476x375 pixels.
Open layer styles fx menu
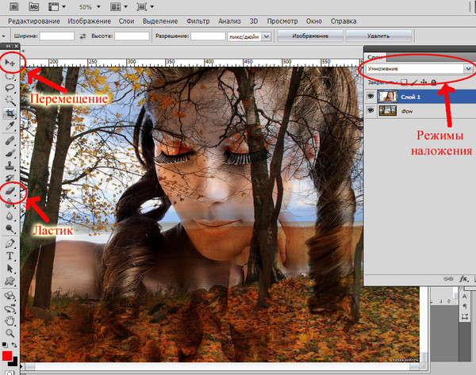pos(463,279)
